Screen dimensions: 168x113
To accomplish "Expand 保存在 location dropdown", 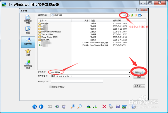I will (x=124, y=15).
